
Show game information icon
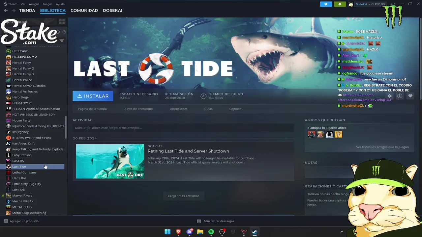coord(400,96)
